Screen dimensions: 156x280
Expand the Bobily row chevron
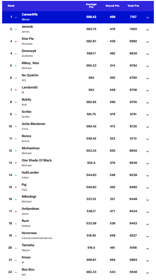pos(147,103)
